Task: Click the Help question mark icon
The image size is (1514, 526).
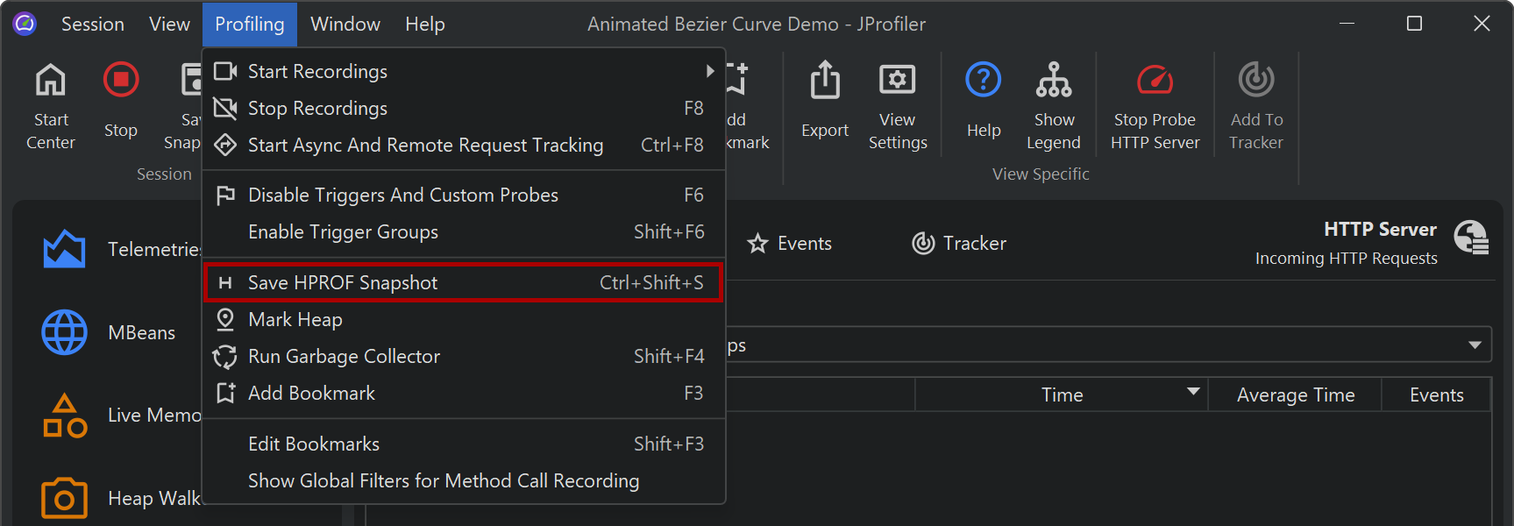Action: tap(984, 81)
